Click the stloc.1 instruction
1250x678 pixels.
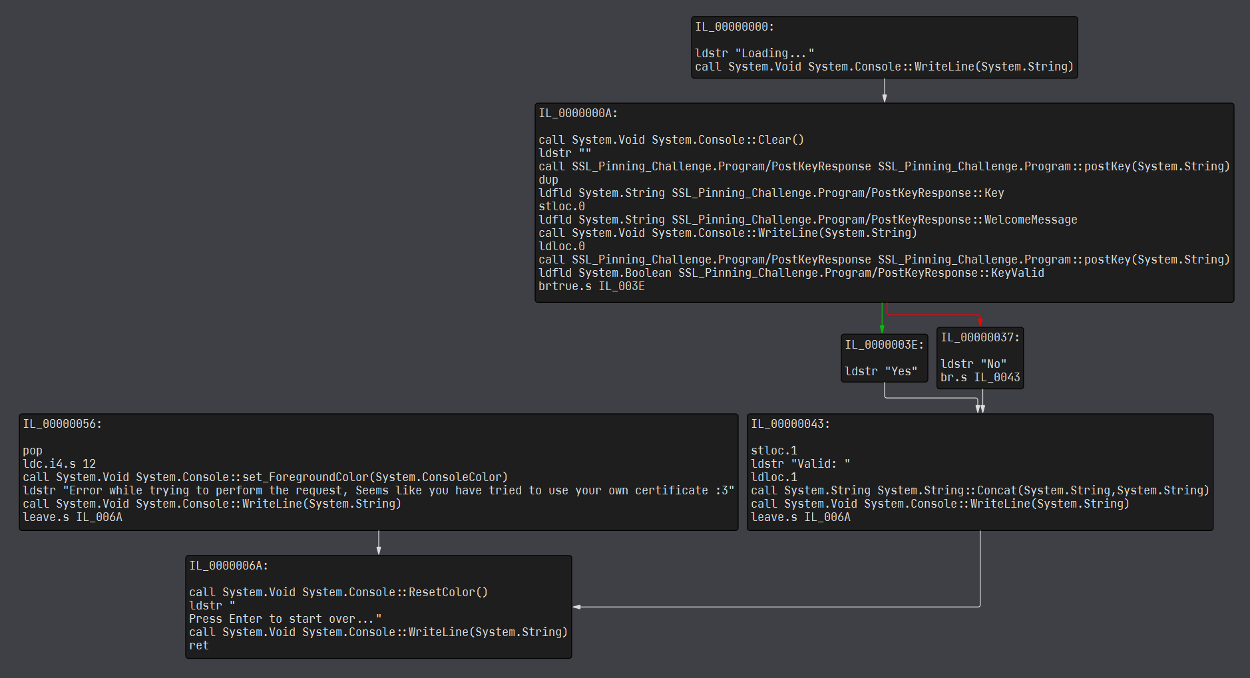[x=774, y=450]
